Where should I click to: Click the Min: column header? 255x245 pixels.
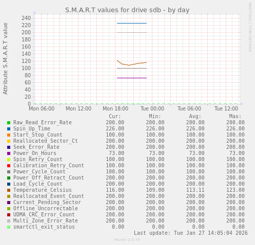pos(155,117)
